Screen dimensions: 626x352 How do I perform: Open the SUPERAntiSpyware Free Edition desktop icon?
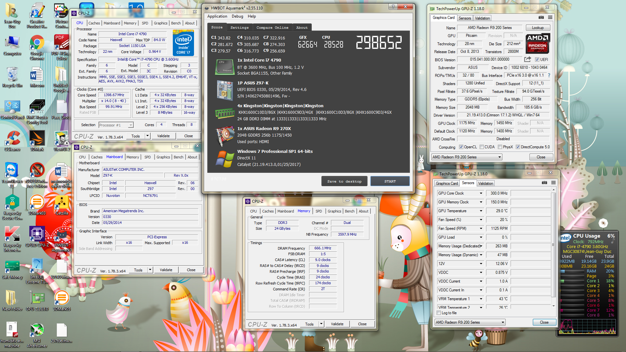(37, 175)
